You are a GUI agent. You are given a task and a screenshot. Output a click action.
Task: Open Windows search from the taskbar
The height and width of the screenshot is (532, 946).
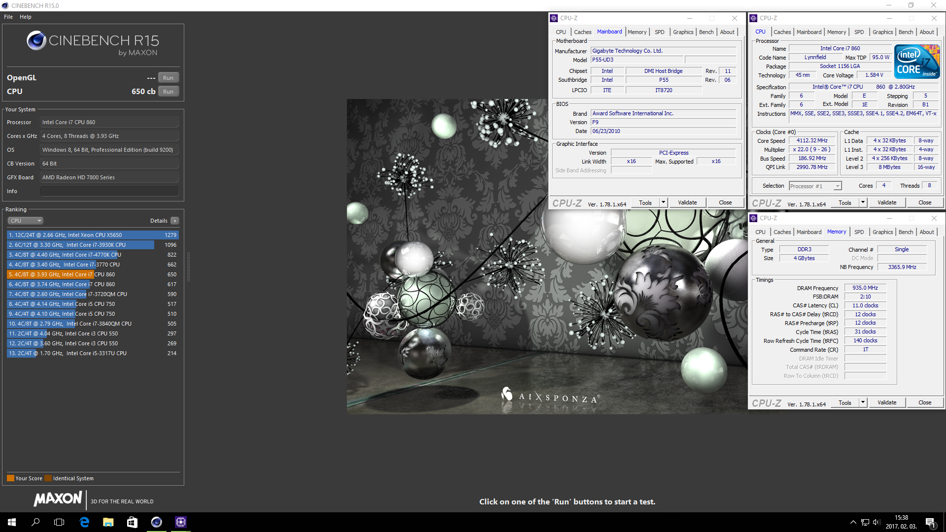pyautogui.click(x=35, y=522)
